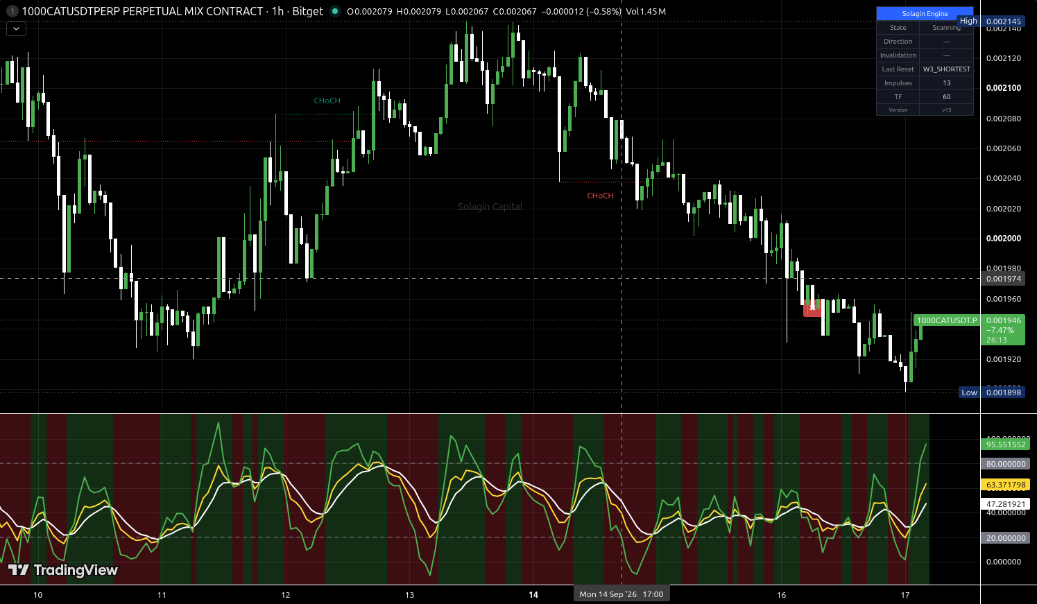Click the green market status dot
The height and width of the screenshot is (604, 1037).
click(x=335, y=11)
